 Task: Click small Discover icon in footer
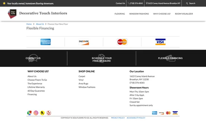(161, 113)
